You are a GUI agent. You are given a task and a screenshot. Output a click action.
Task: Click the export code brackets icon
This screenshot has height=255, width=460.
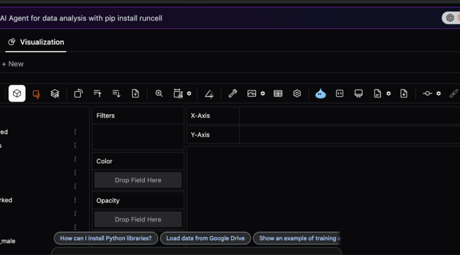coord(339,93)
